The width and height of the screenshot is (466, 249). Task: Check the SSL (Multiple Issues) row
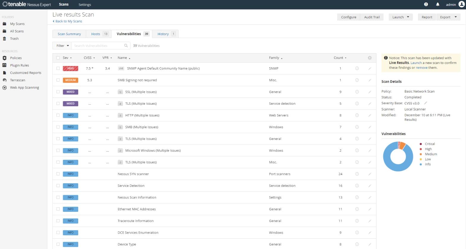[58, 92]
